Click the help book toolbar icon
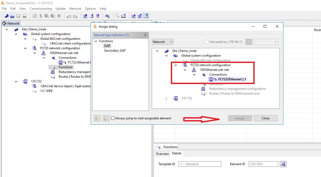 (x=123, y=16)
